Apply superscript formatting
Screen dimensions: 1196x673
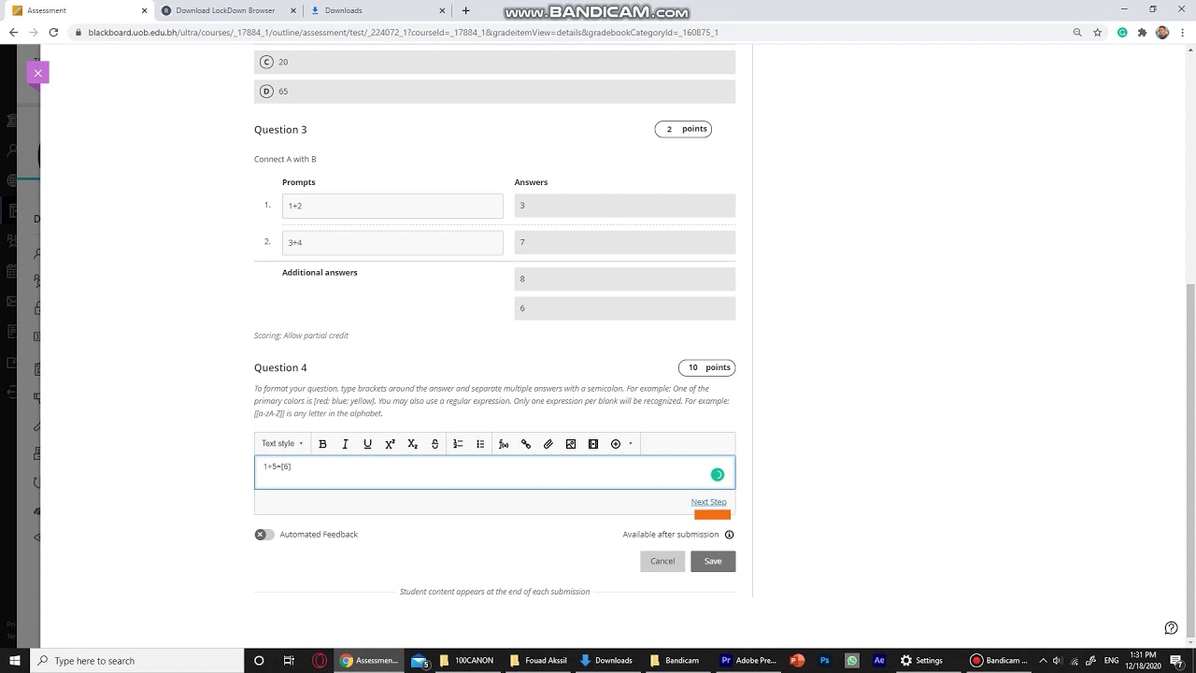(390, 444)
